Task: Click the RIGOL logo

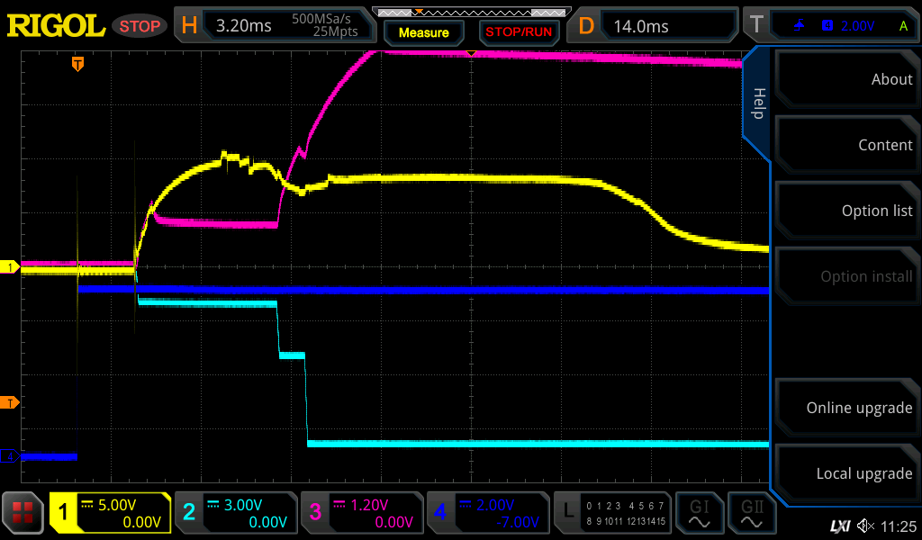Action: [56, 25]
